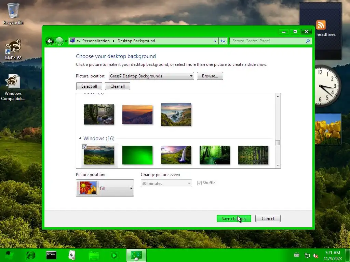Image resolution: width=350 pixels, height=262 pixels.
Task: Maximize the Desktop Background window
Action: click(295, 32)
